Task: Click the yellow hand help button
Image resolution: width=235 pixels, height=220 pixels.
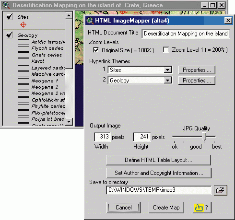Action: [x=202, y=208]
